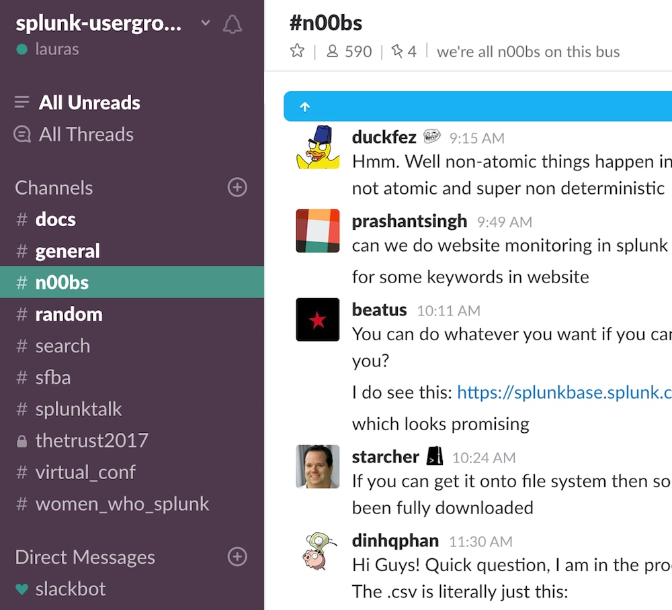The image size is (672, 610).
Task: Star the #n00bs channel
Action: click(x=297, y=51)
